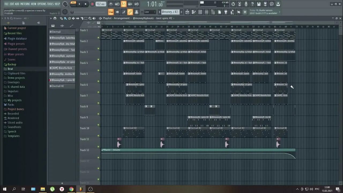
Task: Toggle blend recording overdub icon
Action: coord(130,4)
